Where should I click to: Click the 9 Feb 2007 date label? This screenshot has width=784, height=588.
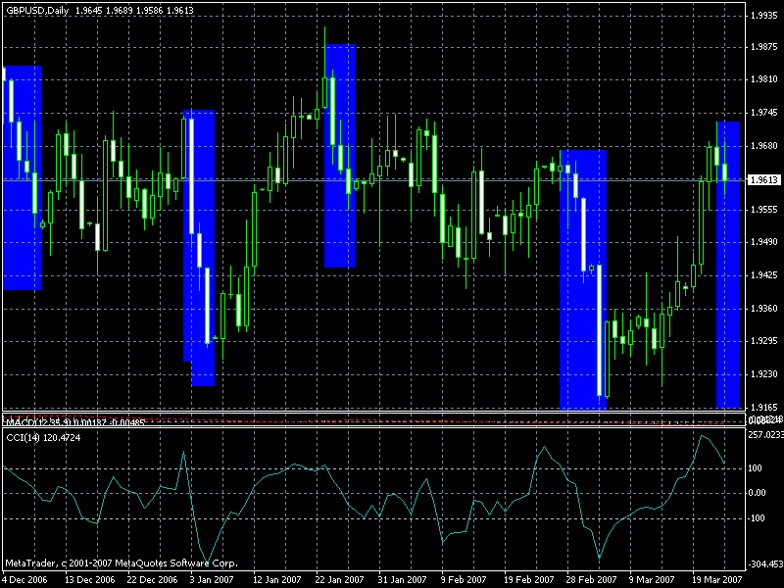(x=464, y=580)
